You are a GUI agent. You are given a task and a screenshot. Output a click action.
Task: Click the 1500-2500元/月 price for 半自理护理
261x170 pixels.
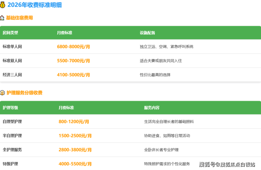click(x=75, y=136)
